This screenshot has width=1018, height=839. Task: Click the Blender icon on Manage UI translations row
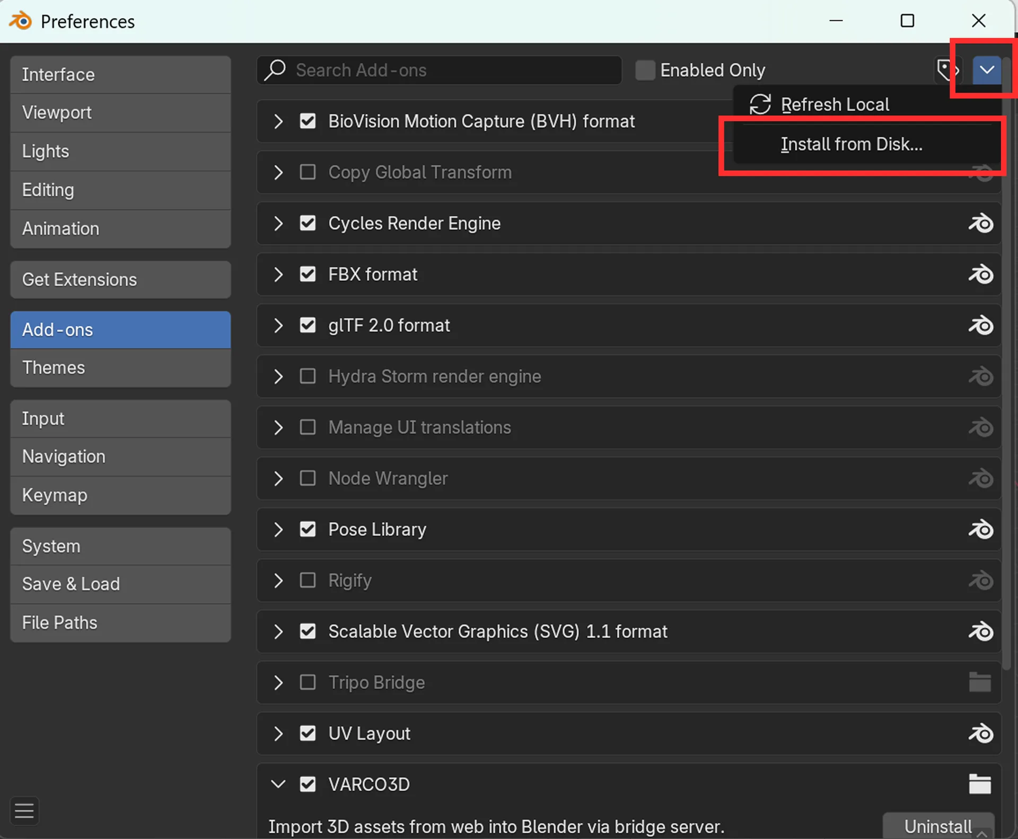980,427
